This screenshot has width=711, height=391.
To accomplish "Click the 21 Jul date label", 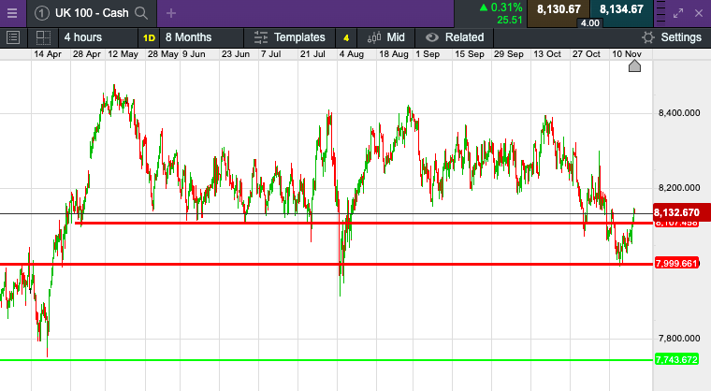I will (312, 54).
